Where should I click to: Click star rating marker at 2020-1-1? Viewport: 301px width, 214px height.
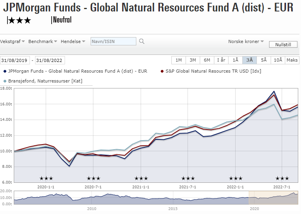[x=46, y=178]
